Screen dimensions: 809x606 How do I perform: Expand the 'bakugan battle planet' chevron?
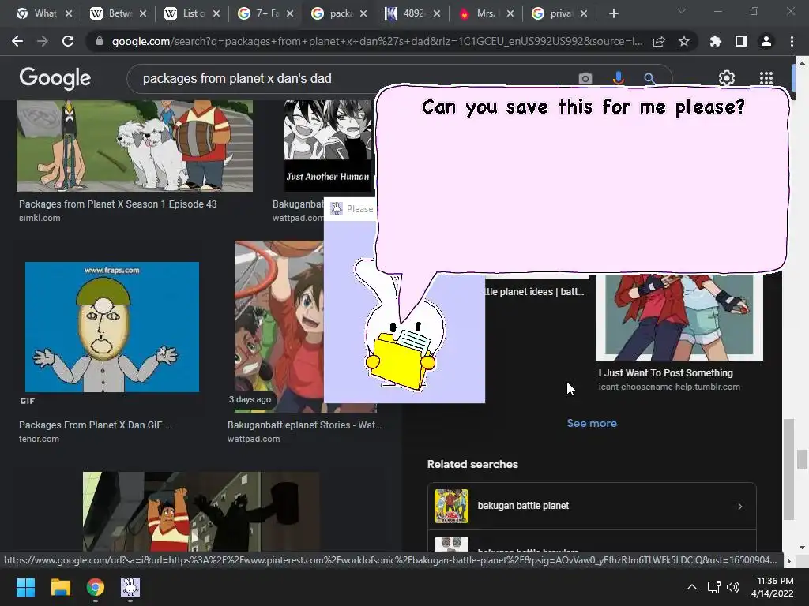(x=739, y=507)
